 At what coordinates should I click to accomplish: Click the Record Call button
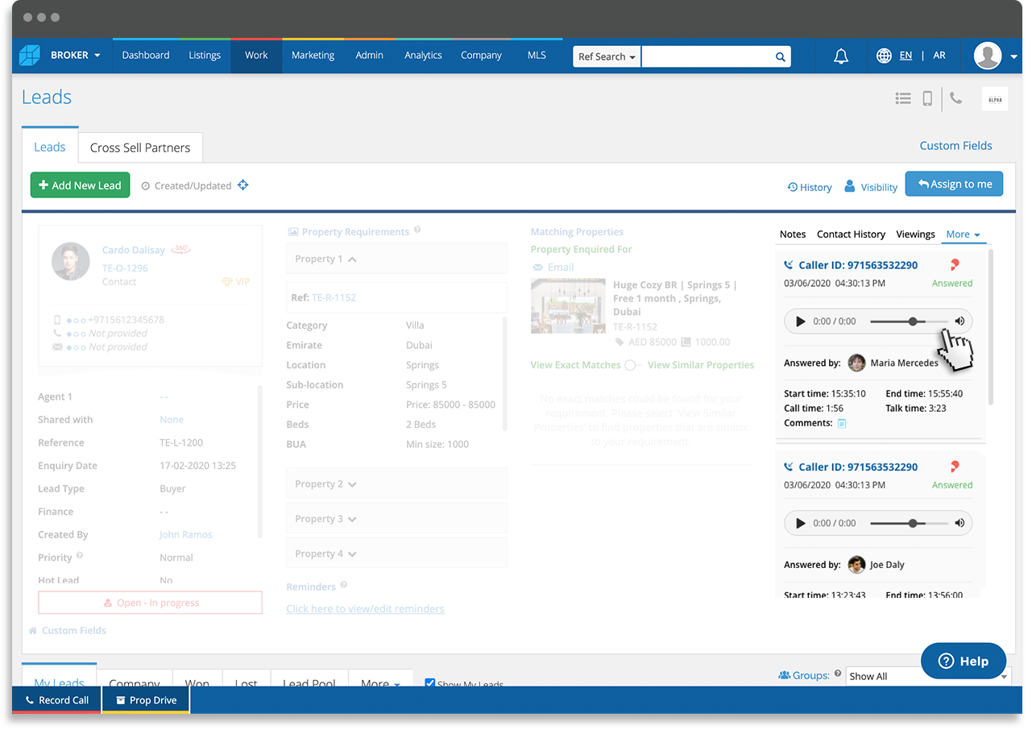point(56,700)
